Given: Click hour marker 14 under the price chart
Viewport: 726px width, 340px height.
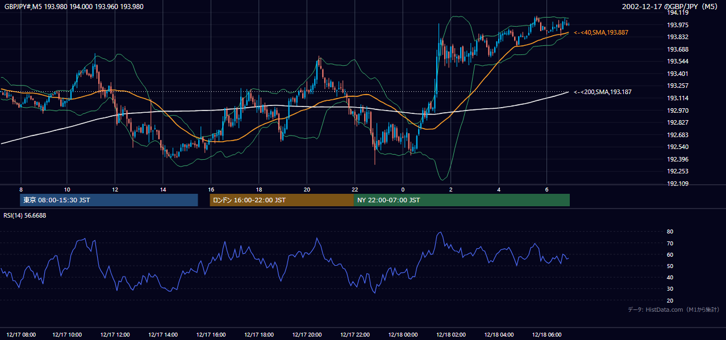Looking at the screenshot, I should (x=163, y=189).
